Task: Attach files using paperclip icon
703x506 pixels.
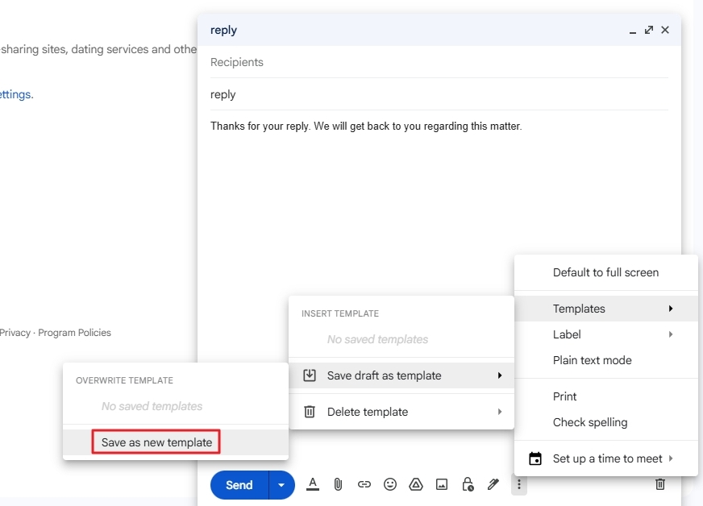Action: coord(338,484)
